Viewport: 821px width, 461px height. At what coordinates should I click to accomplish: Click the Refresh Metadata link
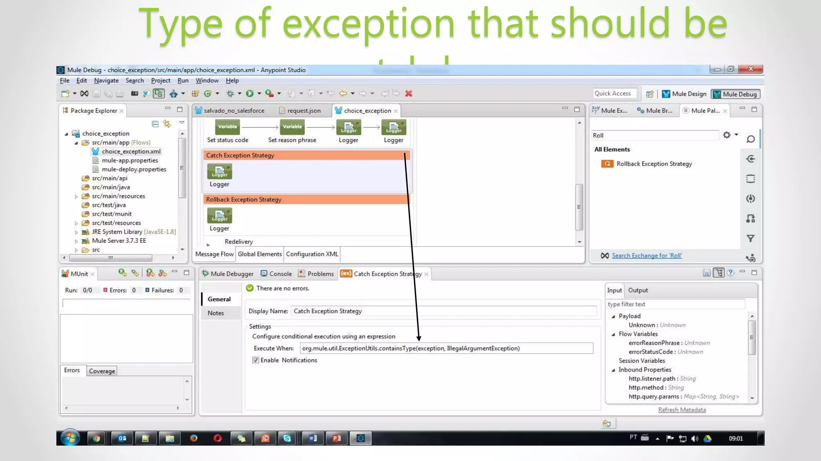click(x=682, y=410)
